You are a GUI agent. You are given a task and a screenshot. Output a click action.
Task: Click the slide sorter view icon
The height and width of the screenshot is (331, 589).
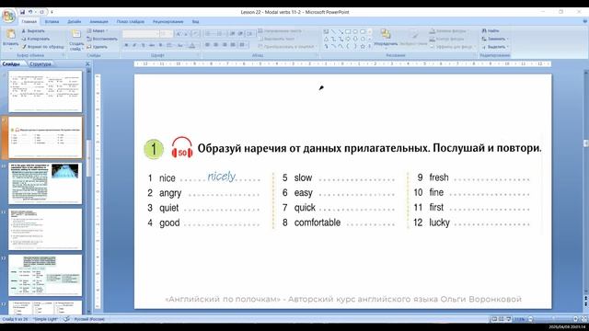click(501, 319)
